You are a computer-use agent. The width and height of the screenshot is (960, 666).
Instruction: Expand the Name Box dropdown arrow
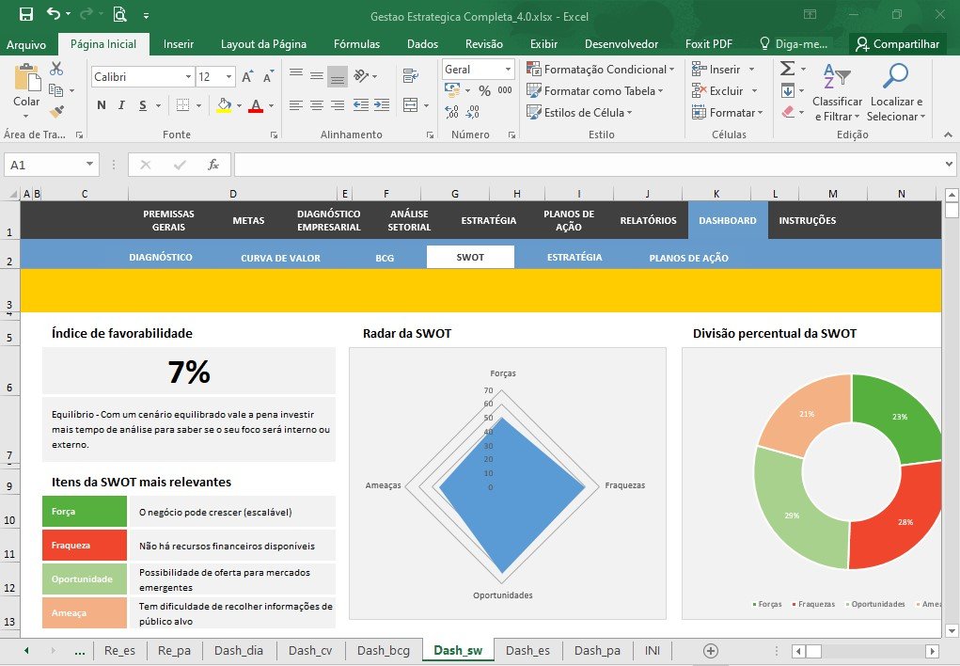pyautogui.click(x=89, y=165)
